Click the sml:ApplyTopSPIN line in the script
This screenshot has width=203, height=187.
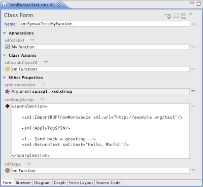pyautogui.click(x=46, y=128)
